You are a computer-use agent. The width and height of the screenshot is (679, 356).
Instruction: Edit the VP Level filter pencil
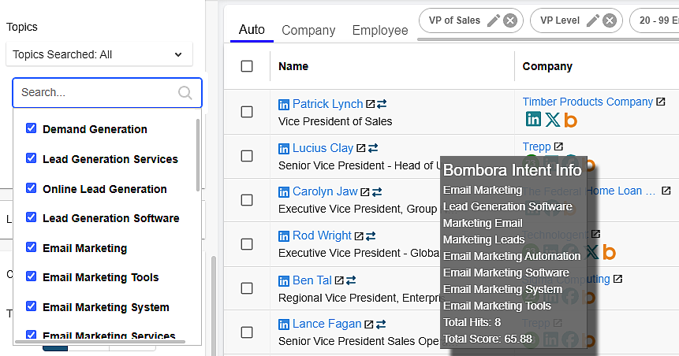click(x=593, y=20)
